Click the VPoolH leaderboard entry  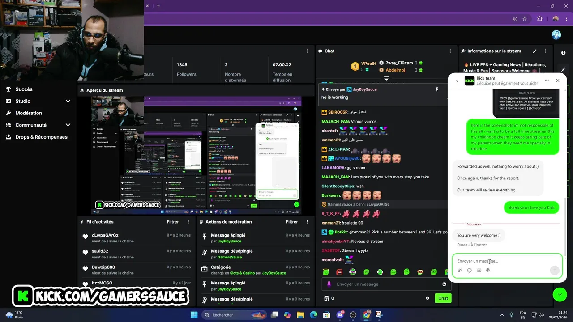click(x=364, y=66)
